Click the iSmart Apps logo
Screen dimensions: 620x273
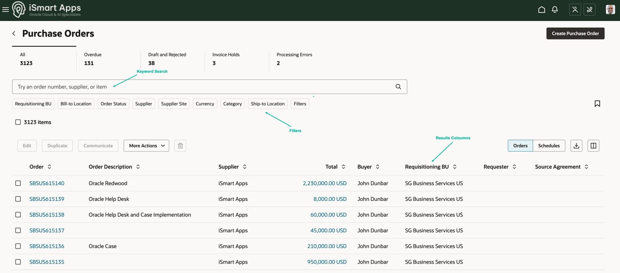pos(46,10)
